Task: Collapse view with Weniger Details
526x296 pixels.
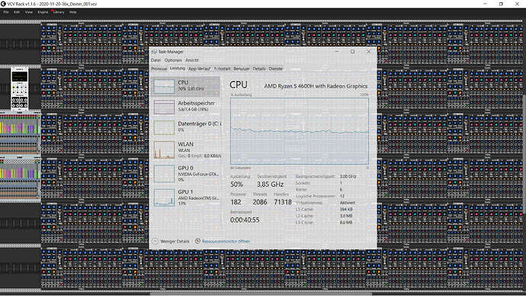Action: 175,241
